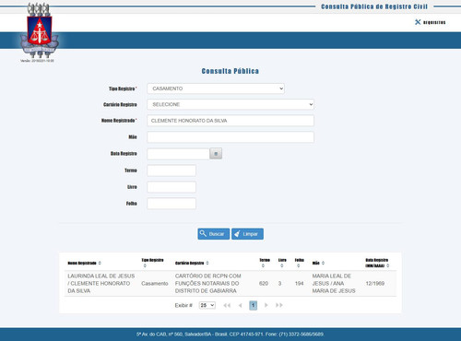Image resolution: width=461 pixels, height=341 pixels.
Task: Click the Livro value 3 in the row
Action: 279,283
